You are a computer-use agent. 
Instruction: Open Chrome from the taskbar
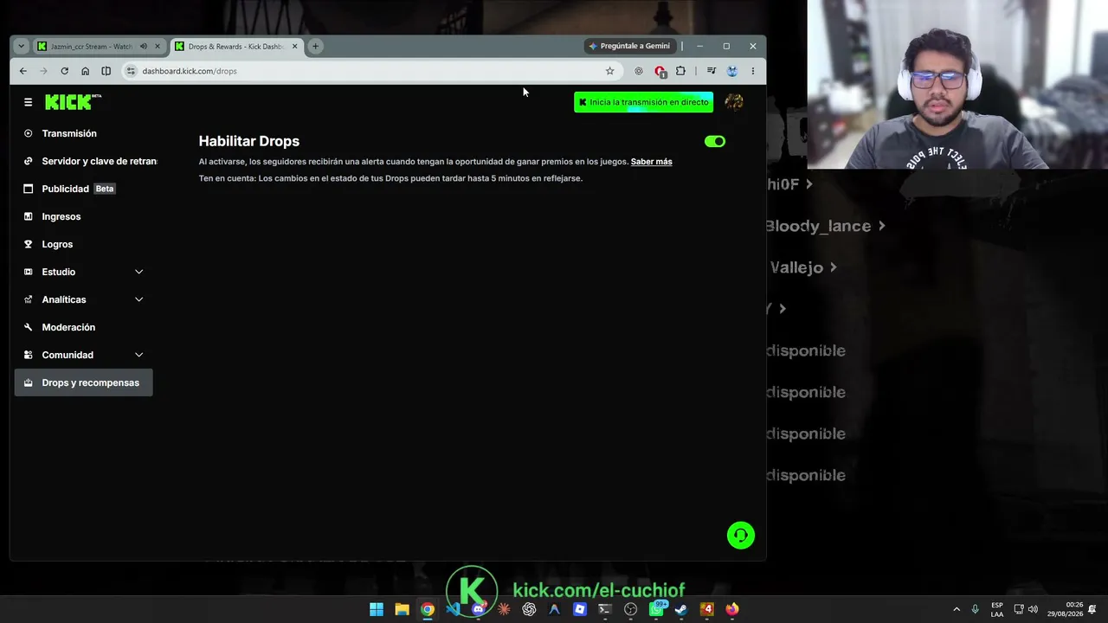pos(428,609)
